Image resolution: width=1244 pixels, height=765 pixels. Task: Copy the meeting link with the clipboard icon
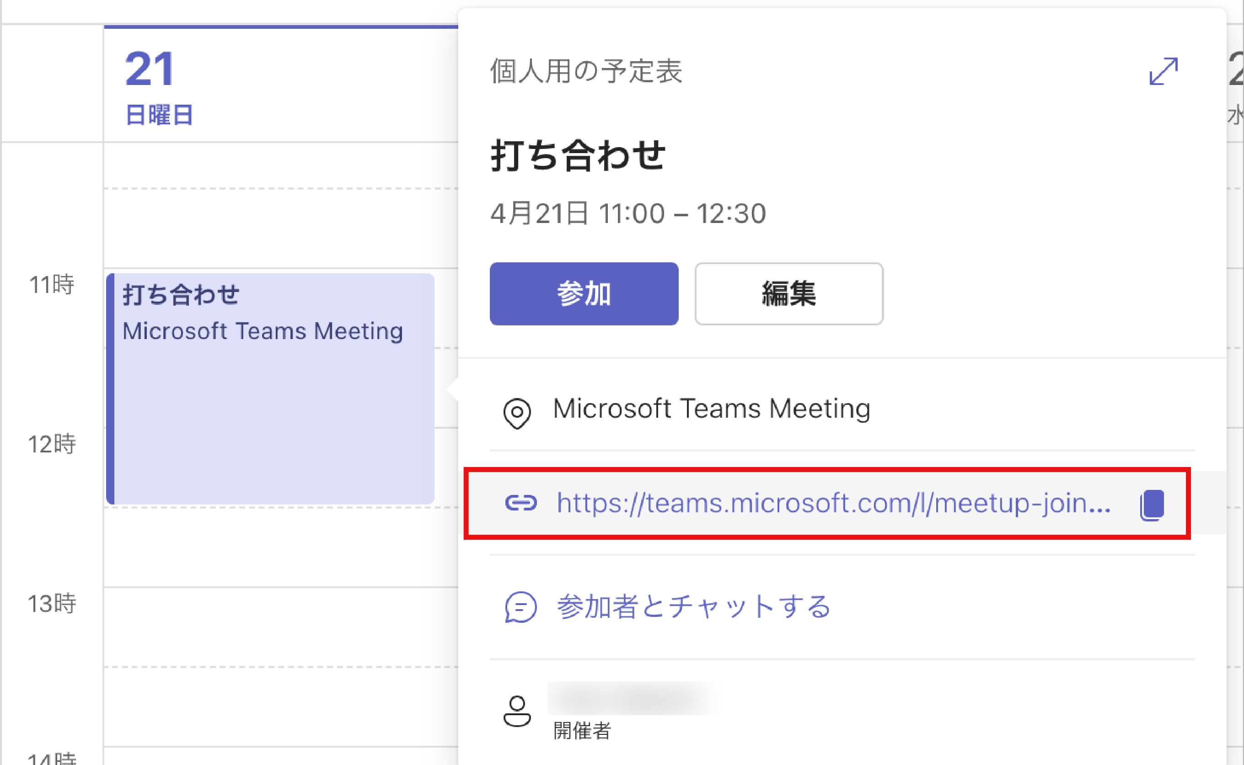[1152, 505]
